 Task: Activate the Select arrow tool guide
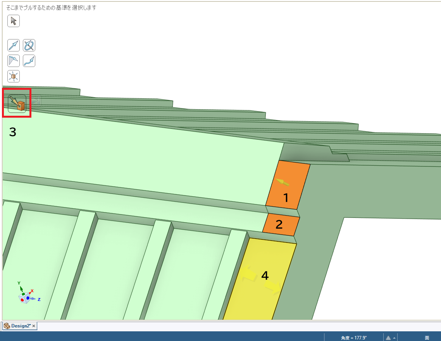pos(14,21)
